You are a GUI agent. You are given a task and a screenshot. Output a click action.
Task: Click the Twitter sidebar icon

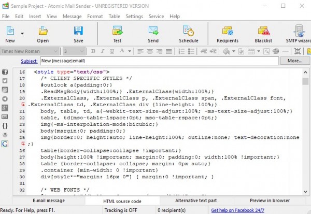[5, 81]
